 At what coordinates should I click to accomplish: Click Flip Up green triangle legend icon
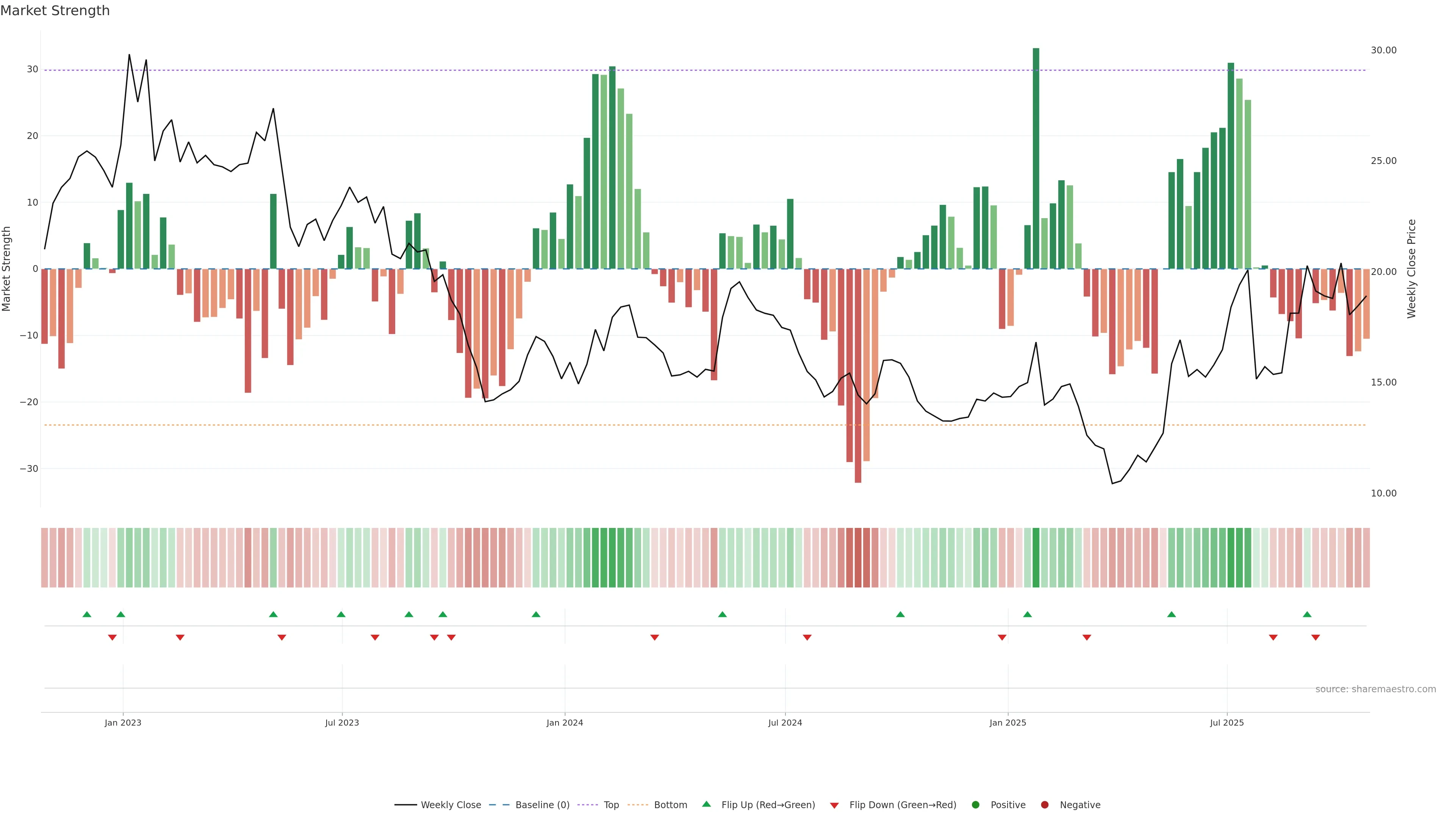tap(706, 804)
